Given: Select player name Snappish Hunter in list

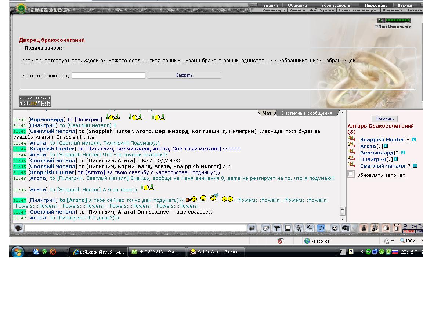Looking at the screenshot, I should click(382, 140).
